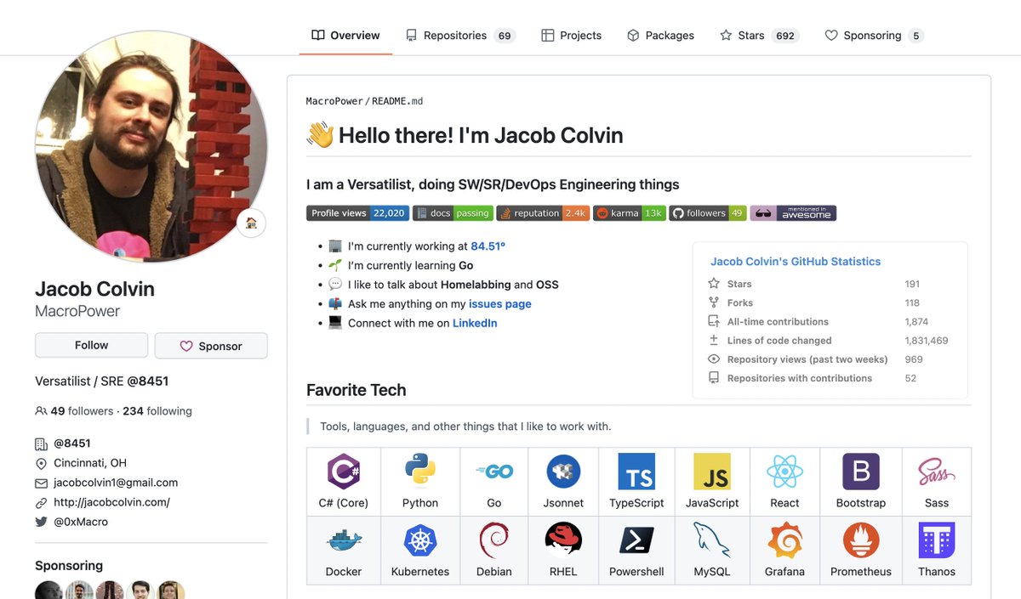
Task: Open the Projects tab
Action: click(571, 36)
